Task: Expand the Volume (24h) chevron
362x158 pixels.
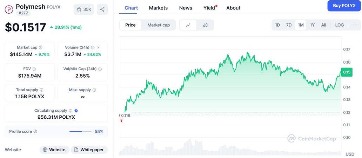Action: (98, 47)
